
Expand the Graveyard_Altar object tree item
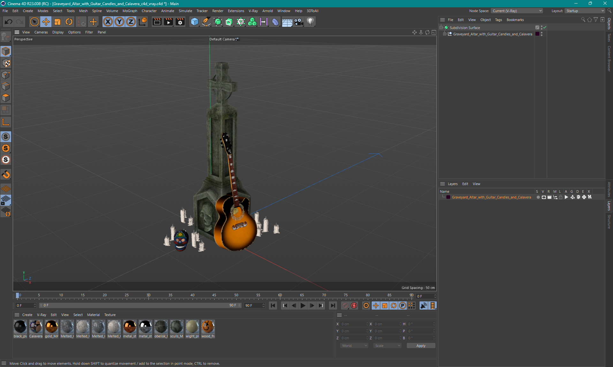pyautogui.click(x=444, y=34)
